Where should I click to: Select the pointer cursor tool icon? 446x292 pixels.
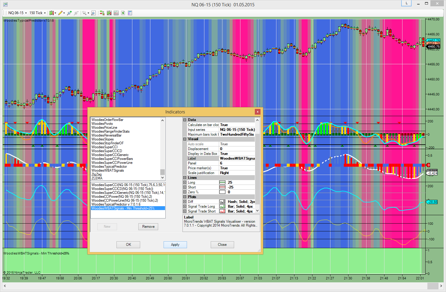[x=85, y=13]
